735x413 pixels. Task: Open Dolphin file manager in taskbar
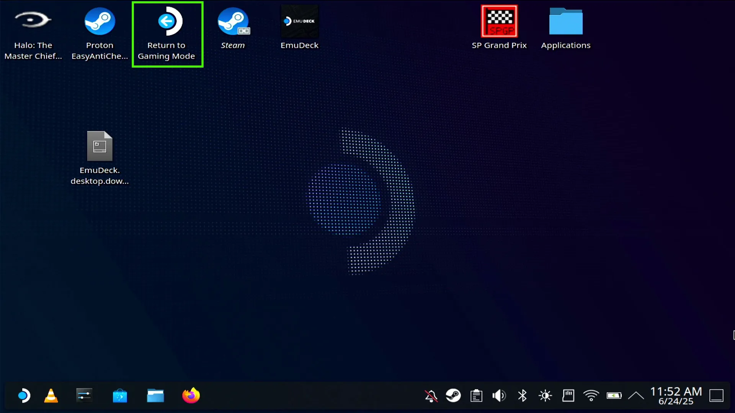[x=155, y=395]
